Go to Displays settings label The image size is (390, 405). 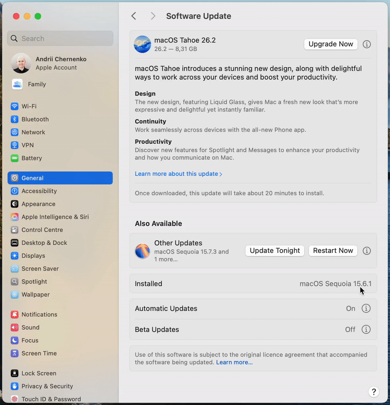[x=33, y=255]
